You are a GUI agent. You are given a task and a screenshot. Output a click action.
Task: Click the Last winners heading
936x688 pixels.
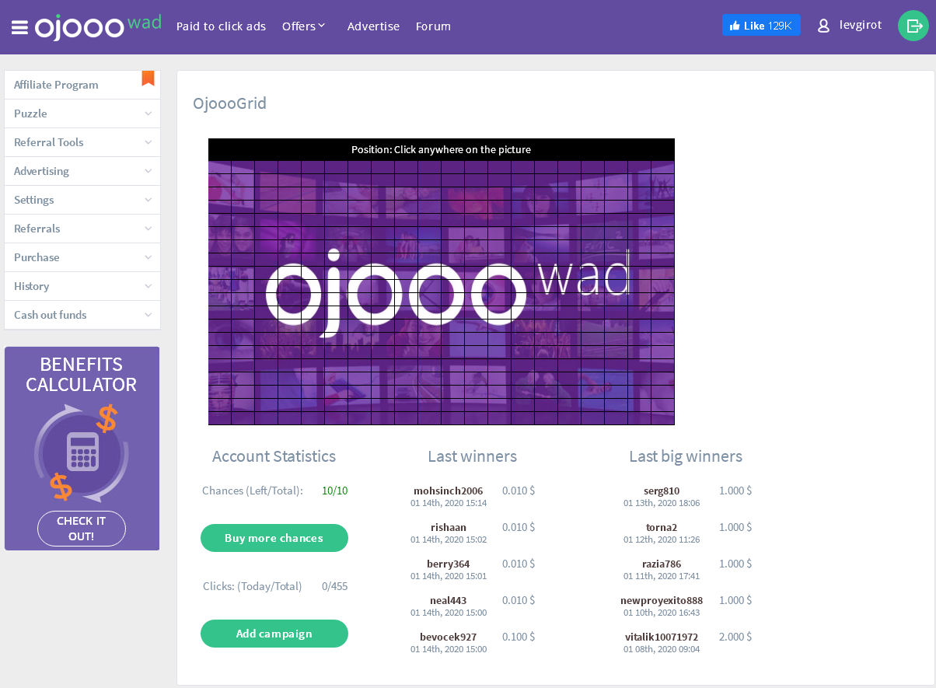click(x=472, y=456)
